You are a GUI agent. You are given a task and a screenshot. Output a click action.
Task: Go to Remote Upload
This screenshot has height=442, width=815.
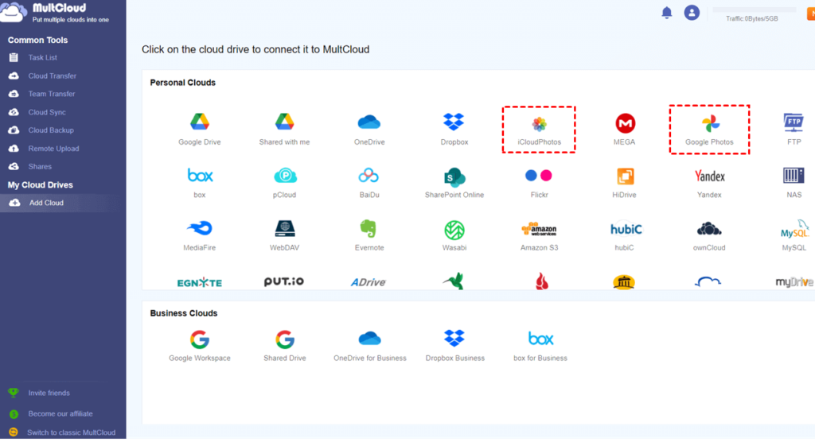(x=53, y=149)
